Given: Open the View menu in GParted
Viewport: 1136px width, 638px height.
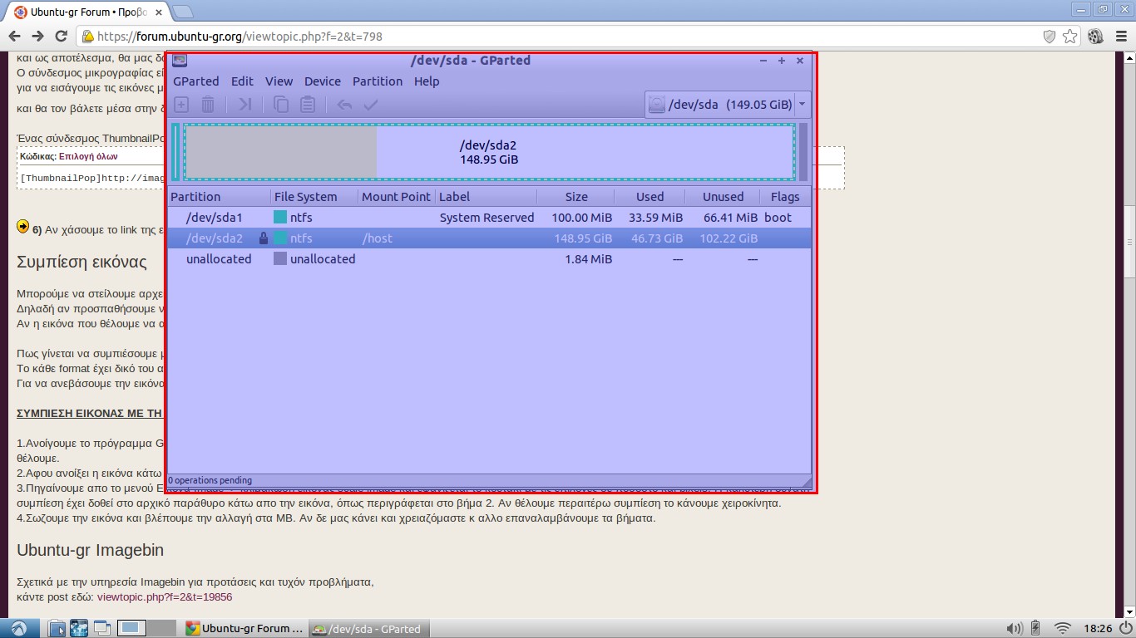Looking at the screenshot, I should click(x=279, y=81).
